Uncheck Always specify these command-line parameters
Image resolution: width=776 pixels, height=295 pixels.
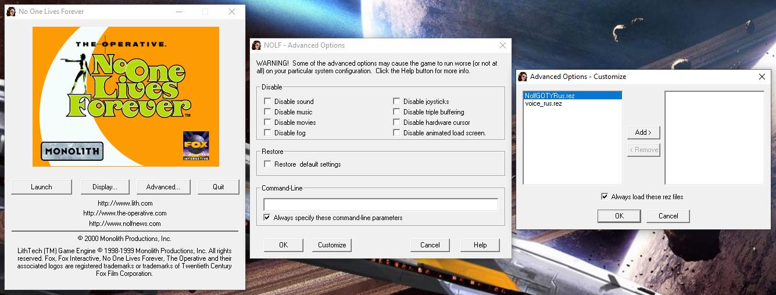[267, 218]
